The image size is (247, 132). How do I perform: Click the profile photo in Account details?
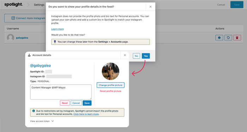pos(110,71)
